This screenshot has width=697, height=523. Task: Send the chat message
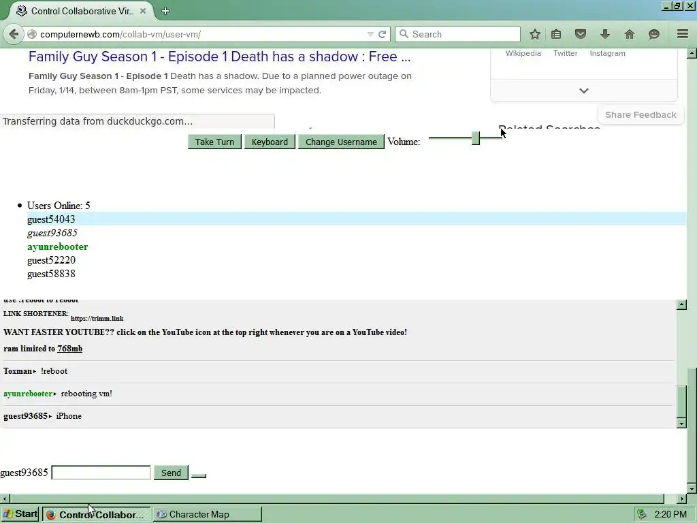pyautogui.click(x=171, y=473)
